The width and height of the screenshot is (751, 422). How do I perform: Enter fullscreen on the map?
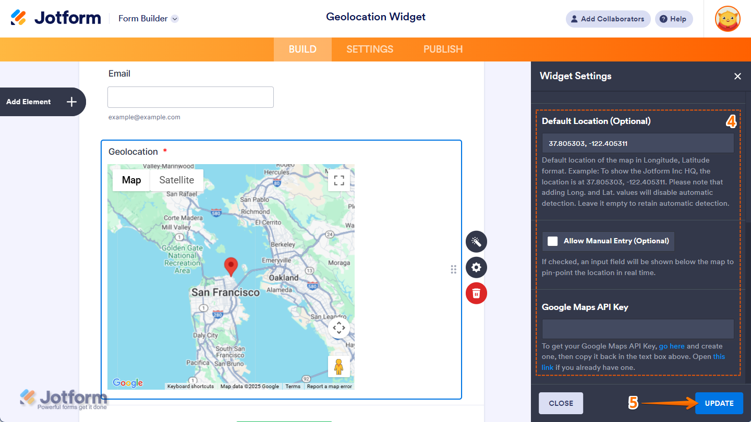tap(339, 180)
